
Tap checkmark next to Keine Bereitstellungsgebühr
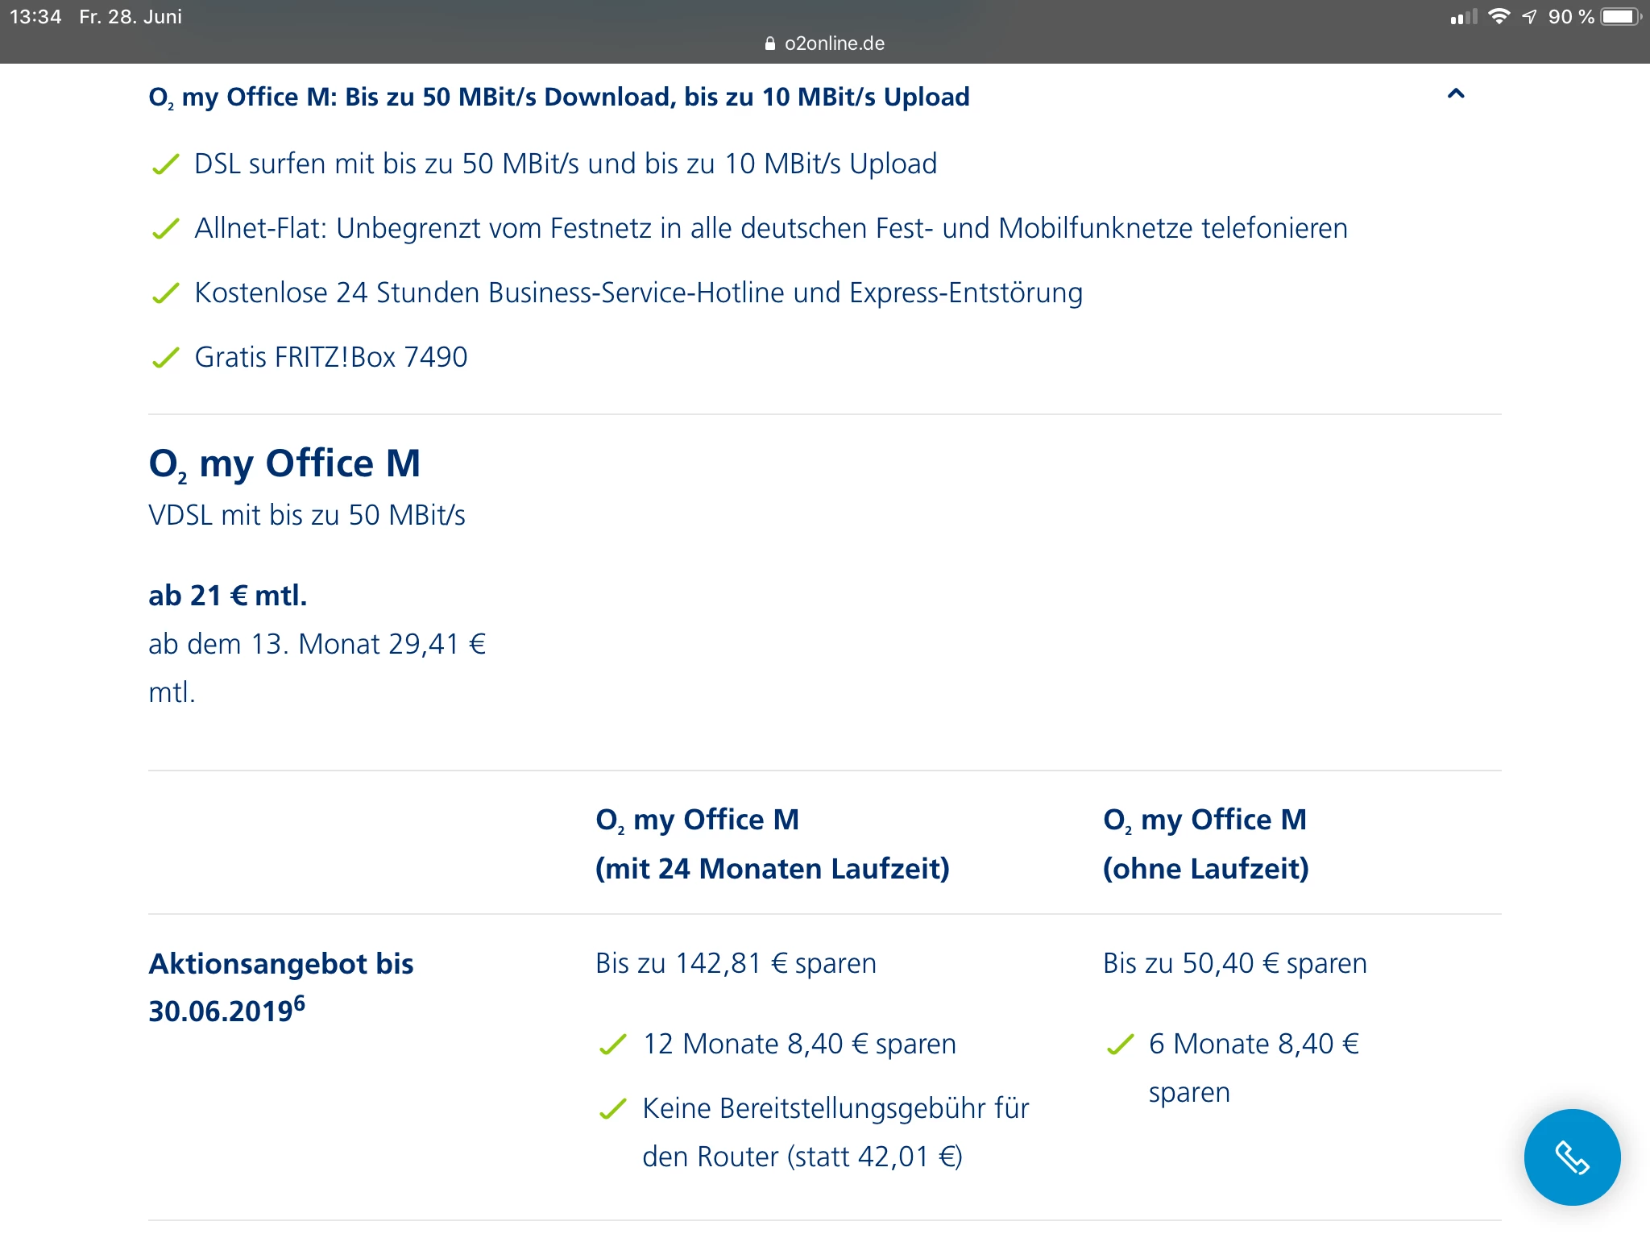(613, 1109)
